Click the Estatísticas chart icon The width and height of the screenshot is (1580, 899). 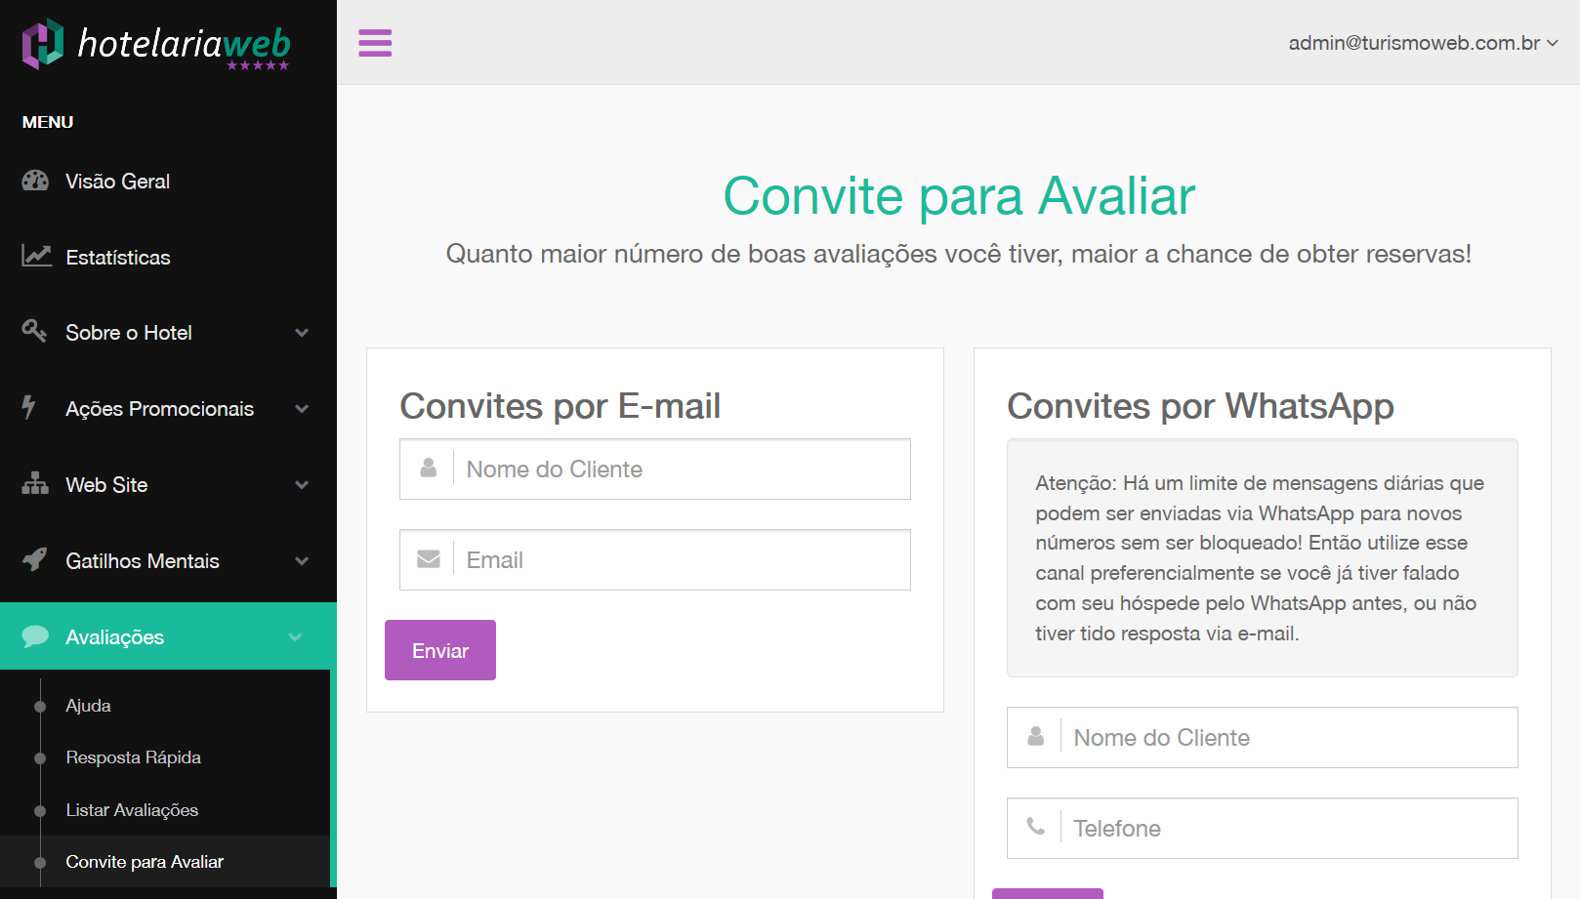tap(36, 256)
